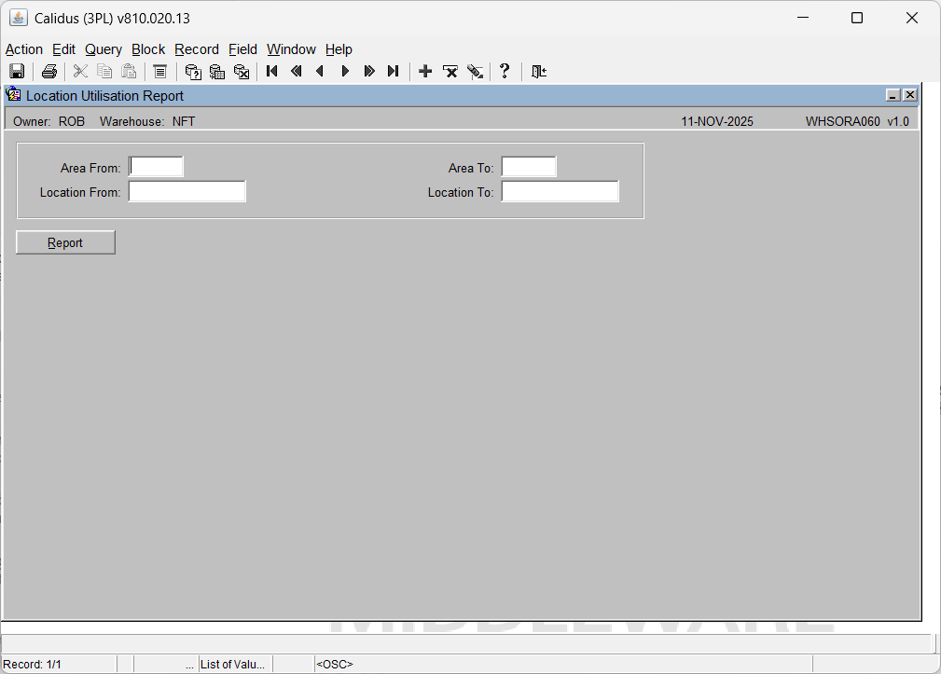Viewport: 941px width, 674px height.
Task: Minimize the Location Utilisation Report inner window
Action: [893, 95]
